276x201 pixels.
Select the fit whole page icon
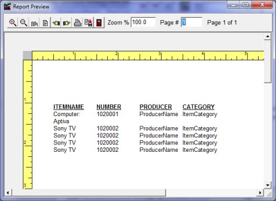click(45, 23)
